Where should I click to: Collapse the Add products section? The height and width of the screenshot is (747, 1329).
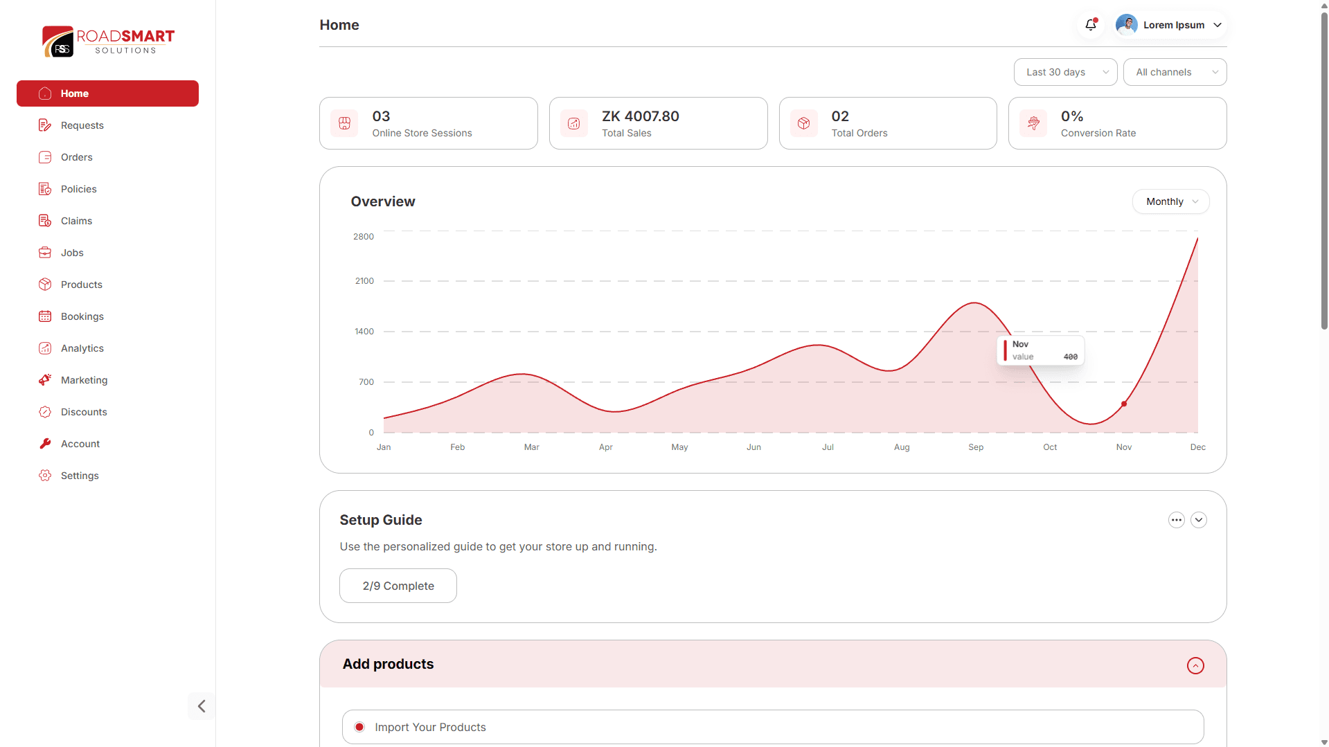click(x=1196, y=665)
